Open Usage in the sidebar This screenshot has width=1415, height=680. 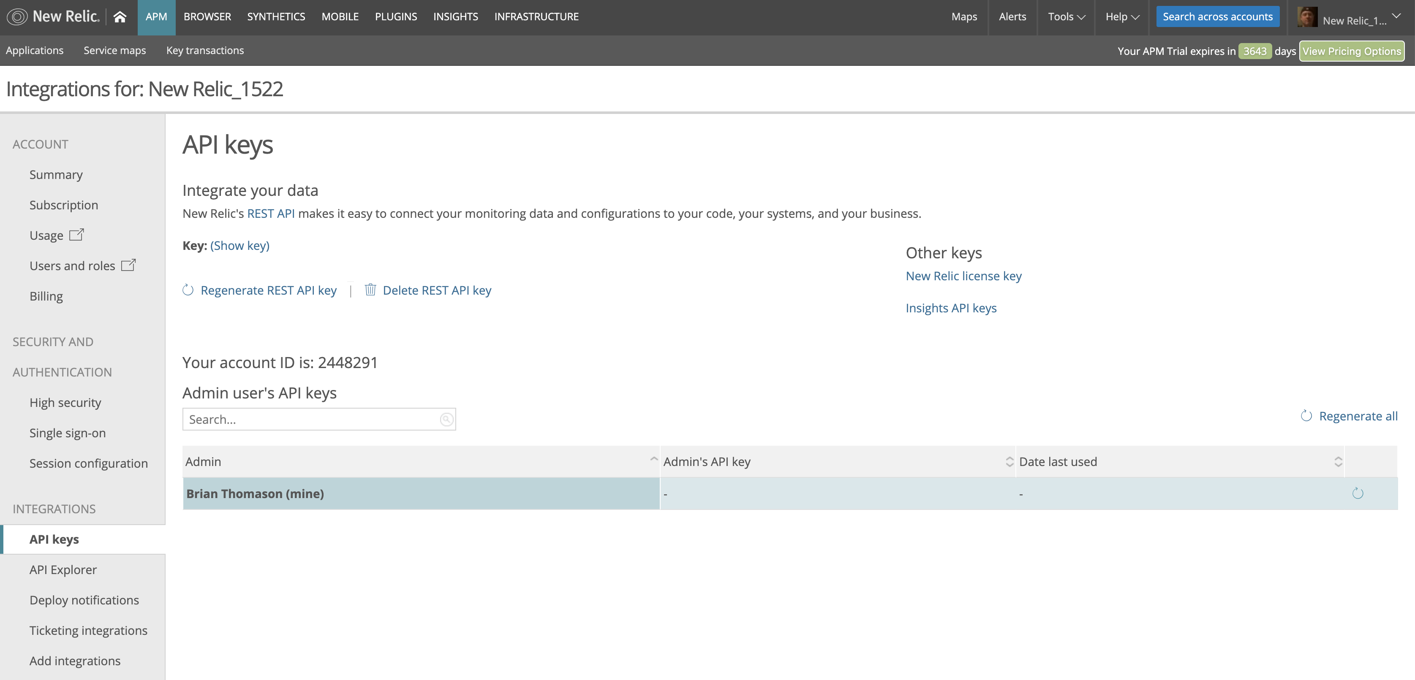click(46, 236)
